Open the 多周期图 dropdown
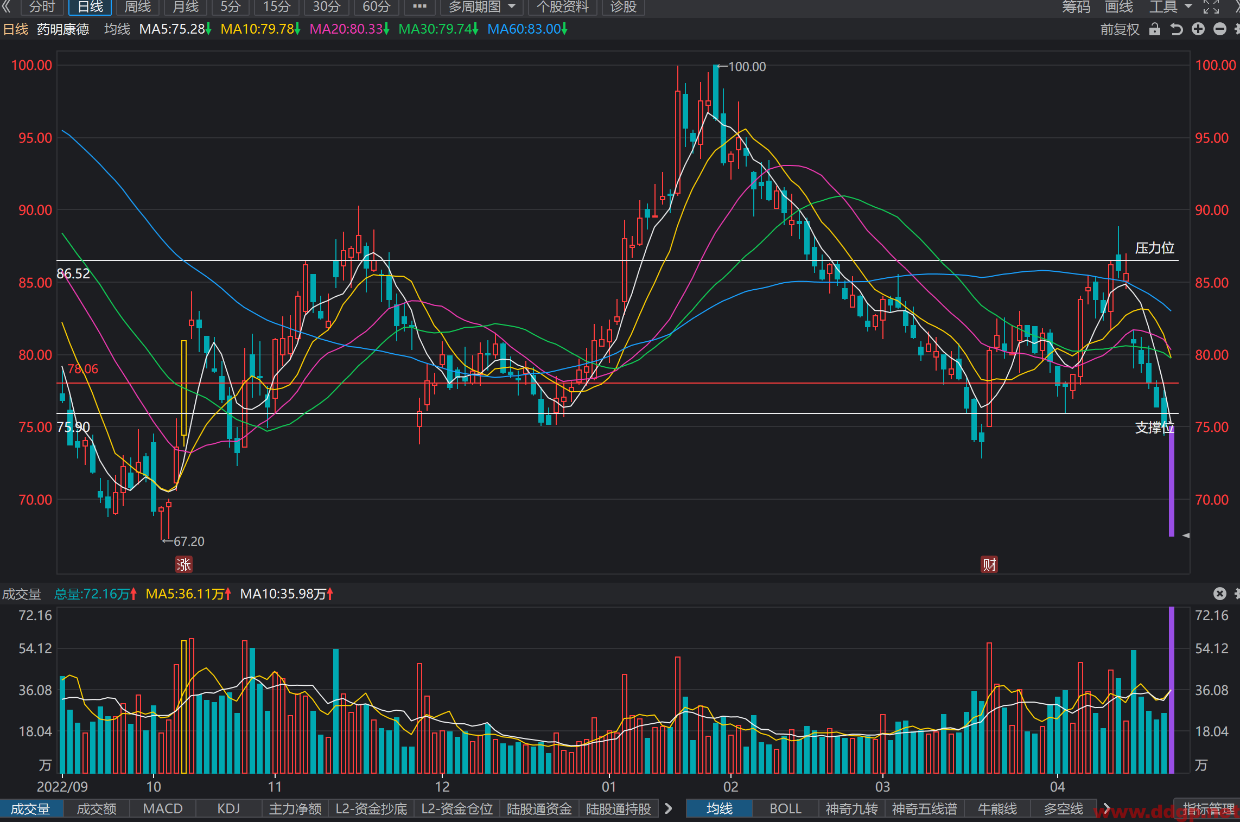The image size is (1240, 822). (482, 7)
